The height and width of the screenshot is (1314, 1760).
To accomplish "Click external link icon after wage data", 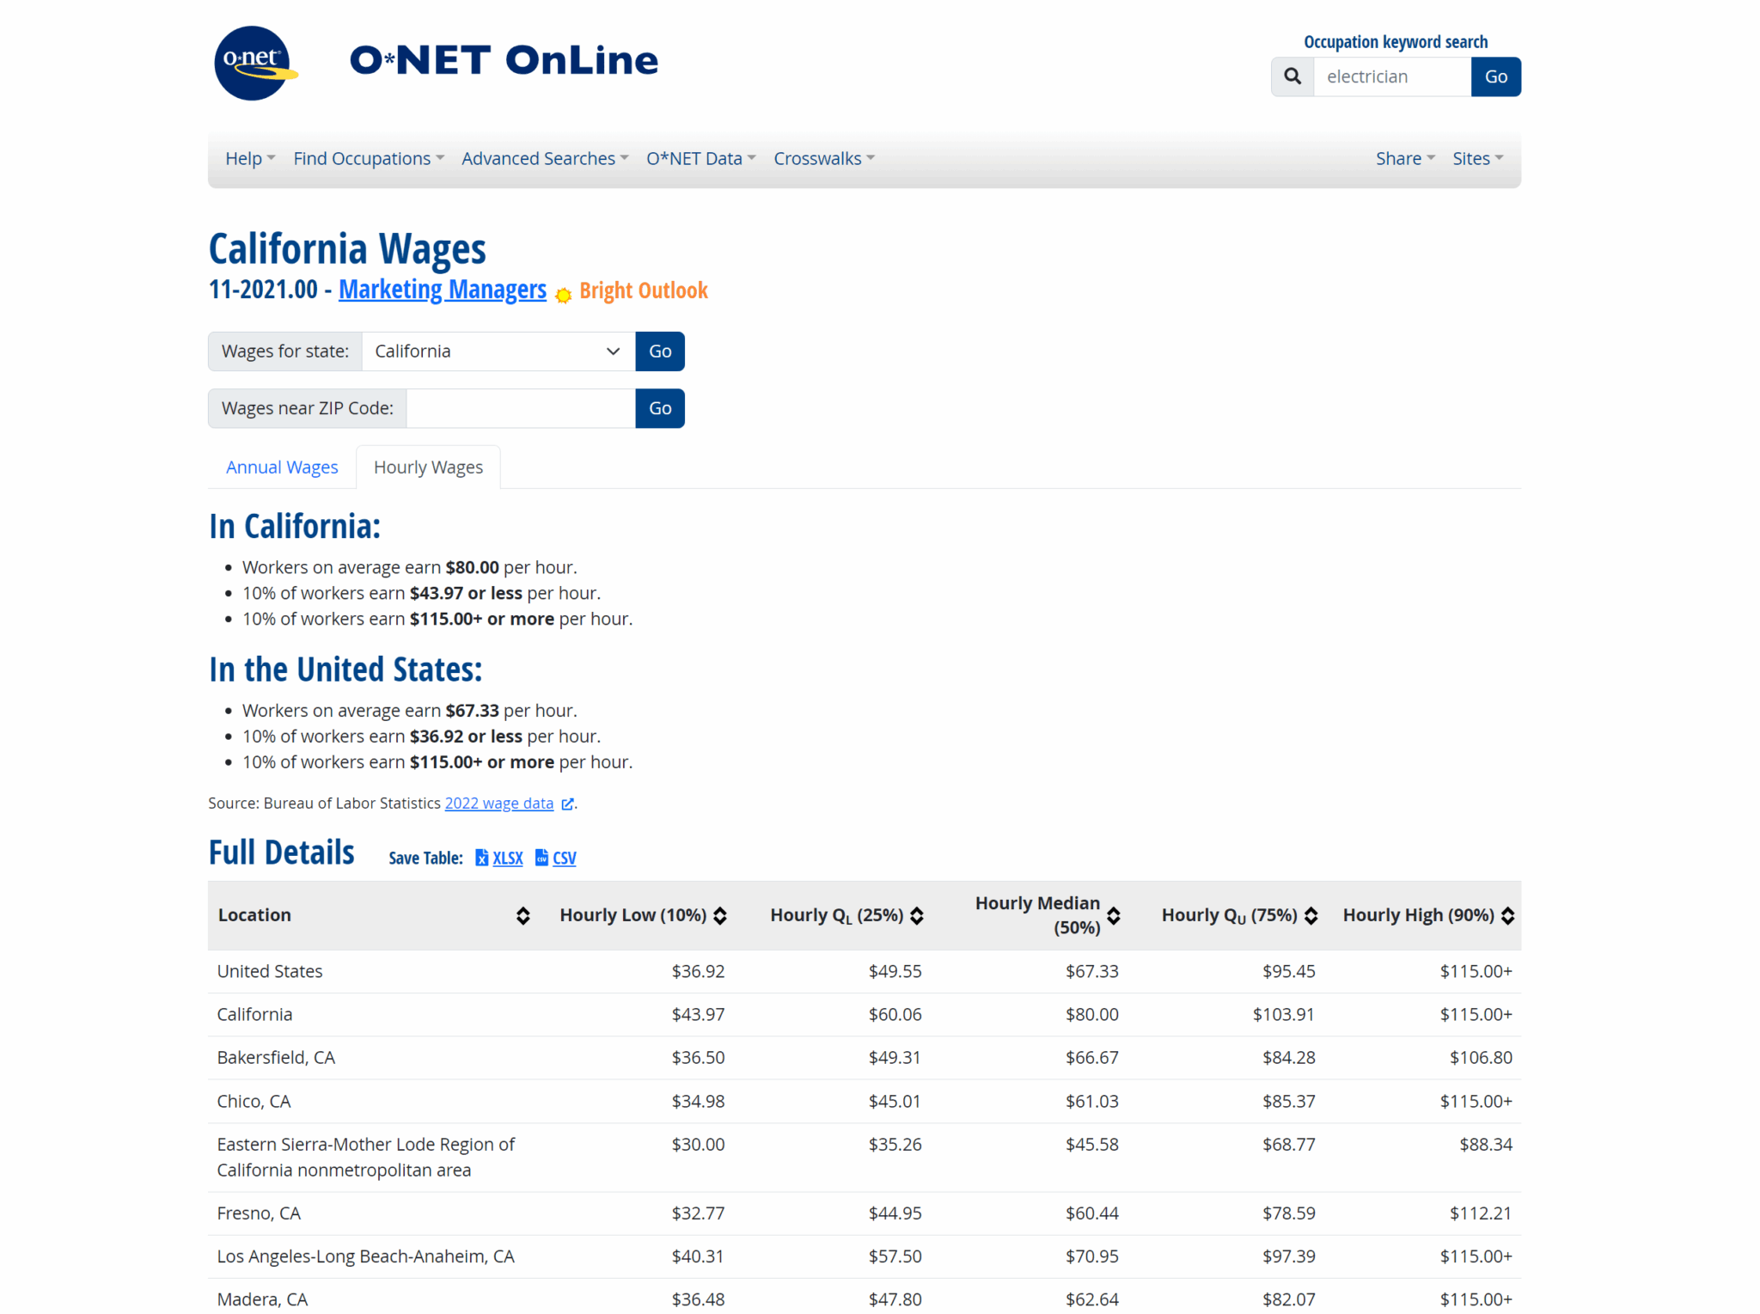I will (567, 804).
